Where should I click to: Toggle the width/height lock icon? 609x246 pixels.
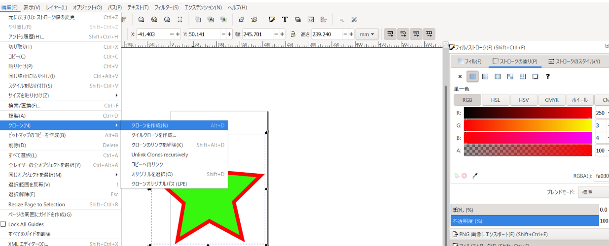pos(293,34)
